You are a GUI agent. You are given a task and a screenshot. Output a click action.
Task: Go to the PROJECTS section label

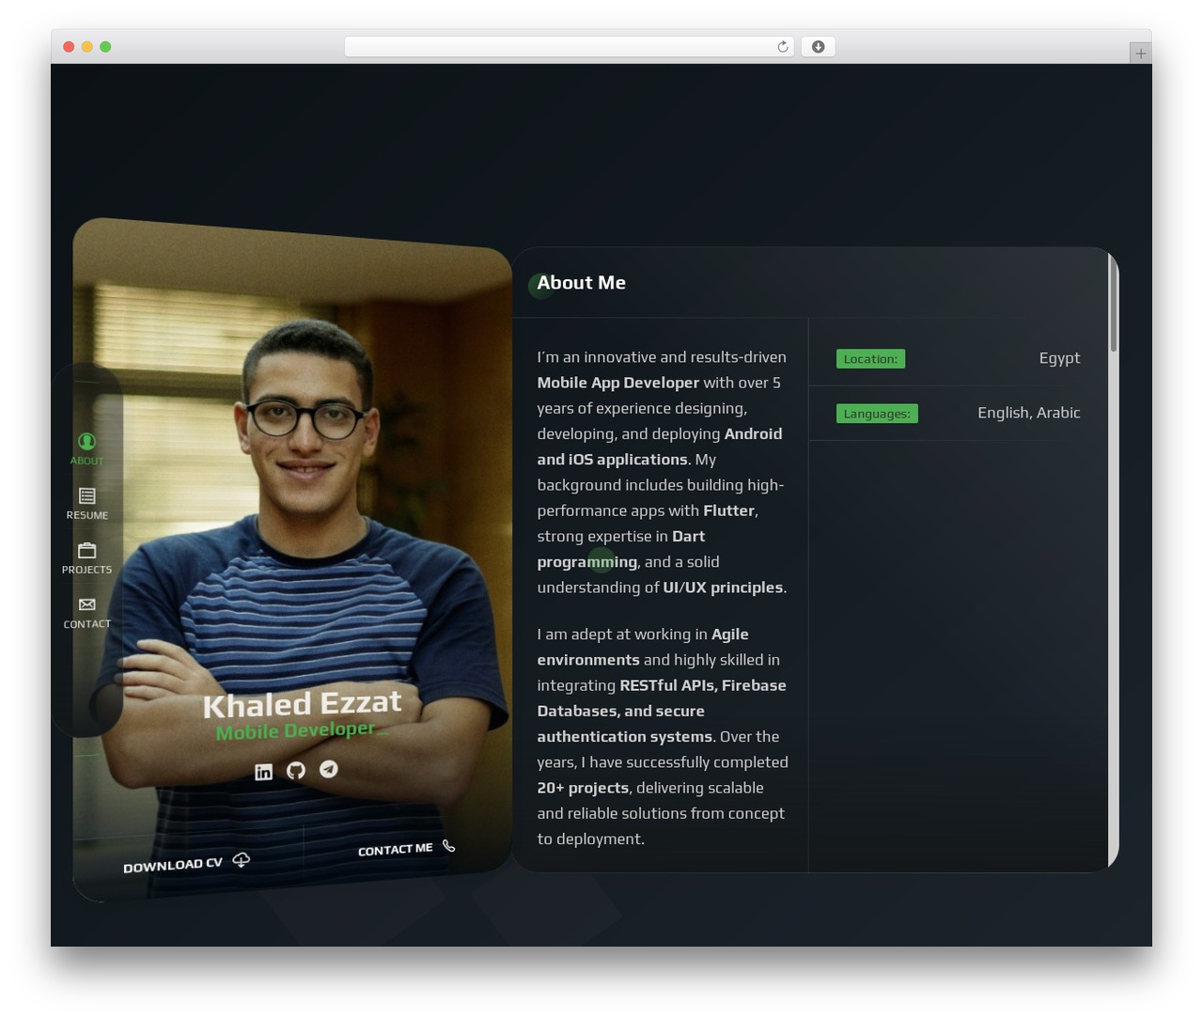[x=86, y=570]
